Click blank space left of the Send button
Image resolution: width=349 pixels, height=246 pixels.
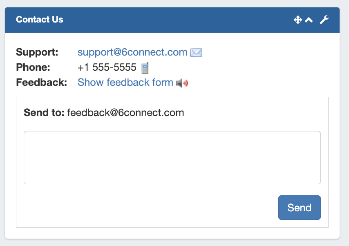pyautogui.click(x=151, y=208)
